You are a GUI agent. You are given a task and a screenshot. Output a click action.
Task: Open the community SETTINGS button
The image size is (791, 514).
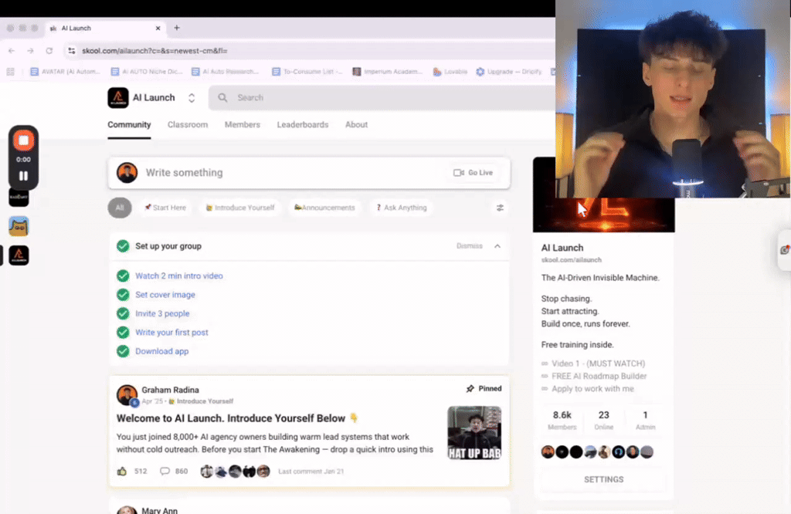pyautogui.click(x=603, y=479)
